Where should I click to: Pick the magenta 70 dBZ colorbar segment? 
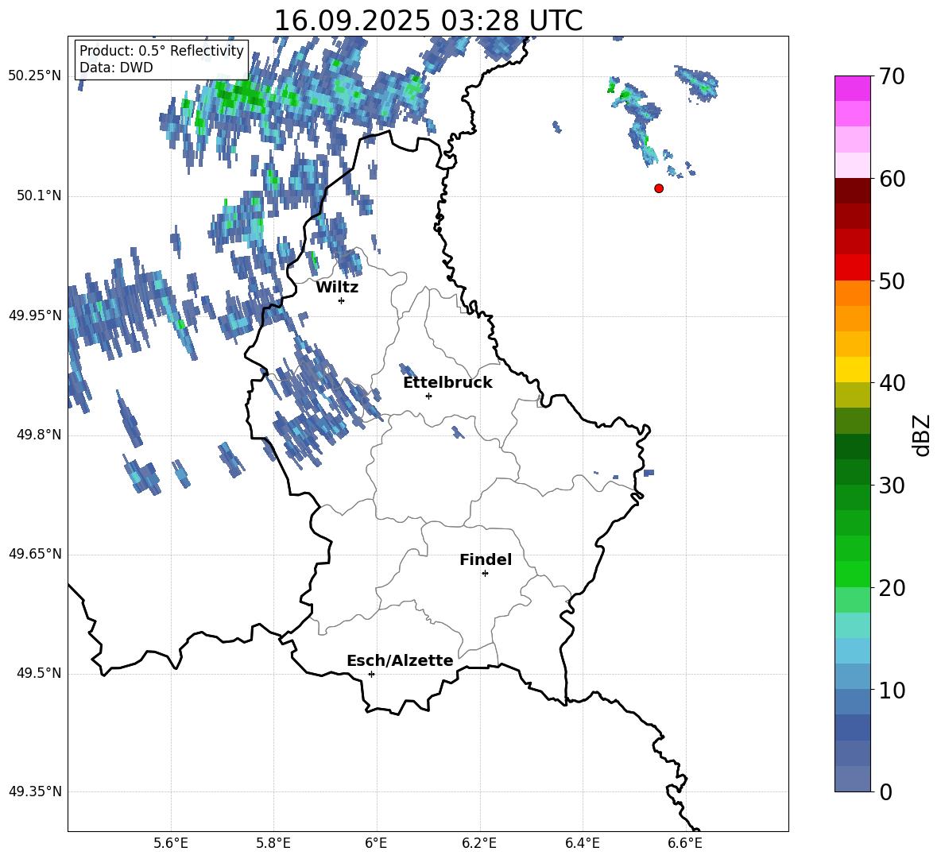853,88
